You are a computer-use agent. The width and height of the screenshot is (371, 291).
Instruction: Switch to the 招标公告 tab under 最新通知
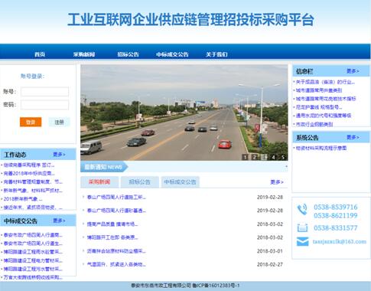(140, 182)
